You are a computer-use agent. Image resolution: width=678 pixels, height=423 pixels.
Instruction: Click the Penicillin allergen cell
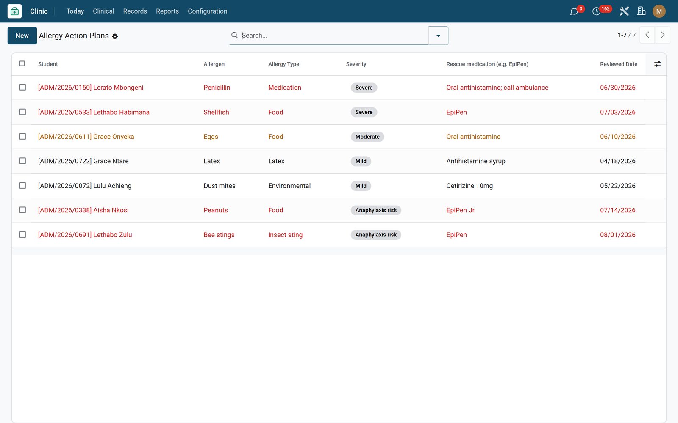(217, 88)
